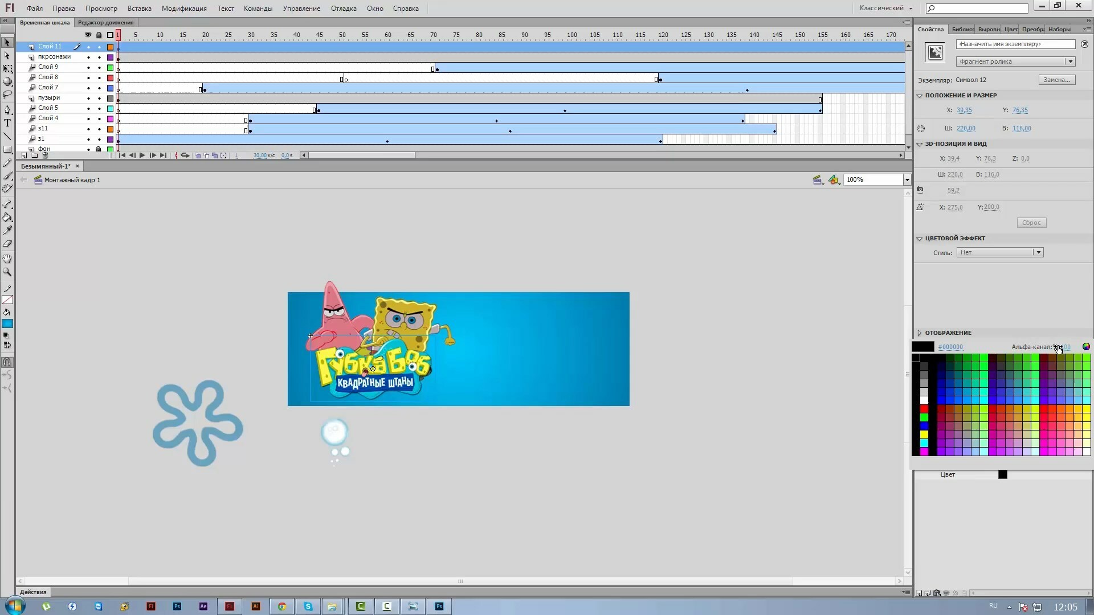Click the width value 220,00
Image resolution: width=1094 pixels, height=615 pixels.
[x=966, y=129]
